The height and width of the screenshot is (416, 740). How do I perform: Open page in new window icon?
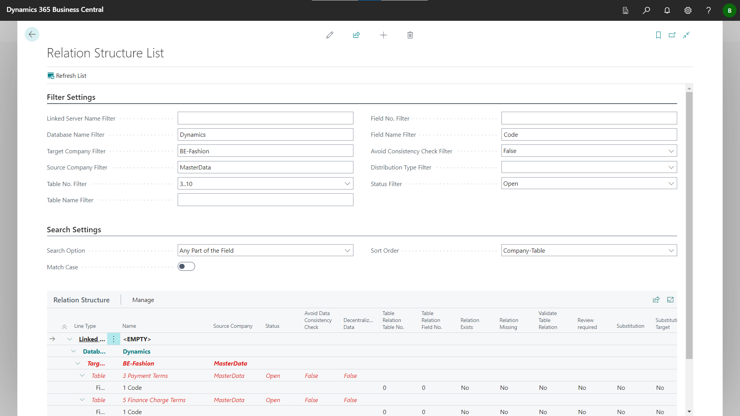[672, 35]
